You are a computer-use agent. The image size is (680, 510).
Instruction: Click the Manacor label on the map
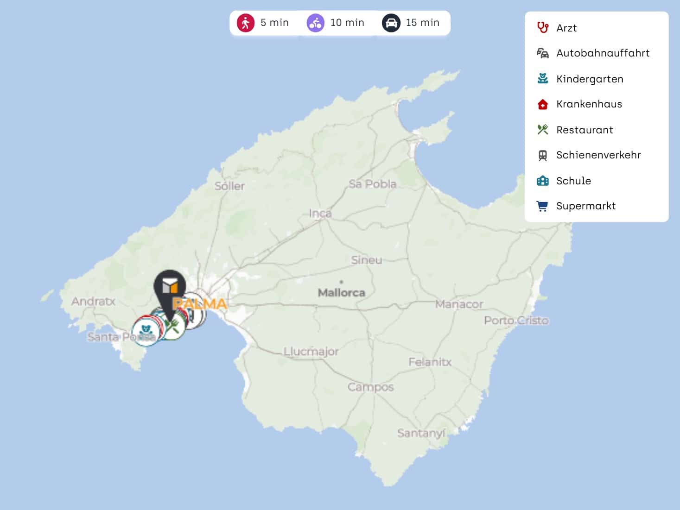459,304
